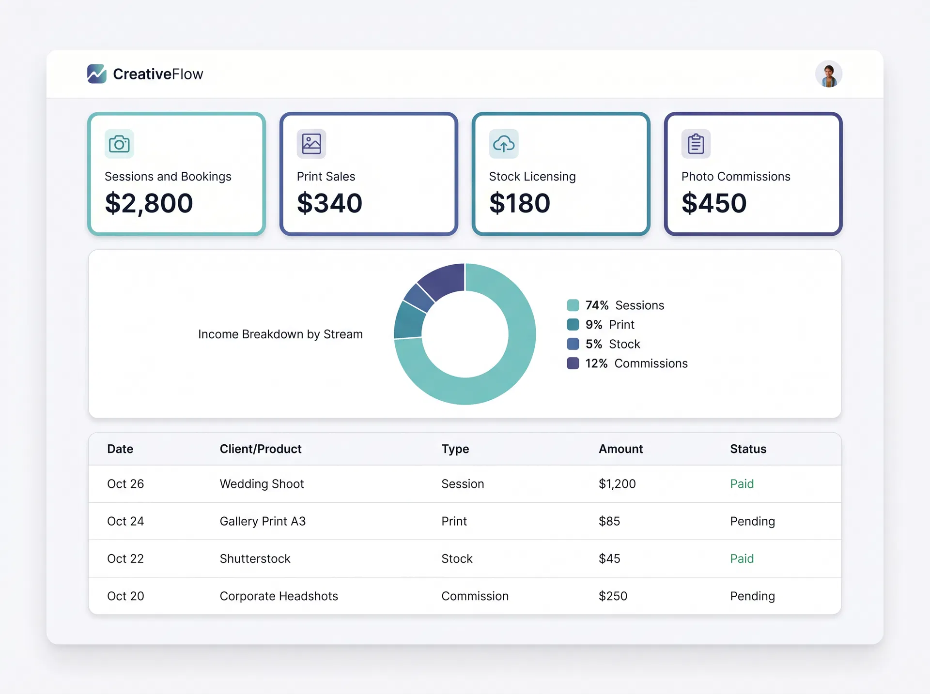Click the cloud icon on Stock Licensing card
Screen dimensions: 930x694
click(503, 143)
